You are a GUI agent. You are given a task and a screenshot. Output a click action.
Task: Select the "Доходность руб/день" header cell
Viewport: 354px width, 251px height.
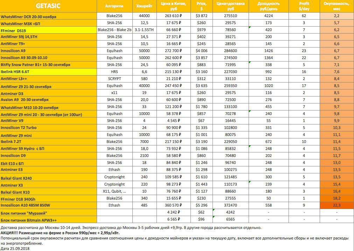click(269, 6)
